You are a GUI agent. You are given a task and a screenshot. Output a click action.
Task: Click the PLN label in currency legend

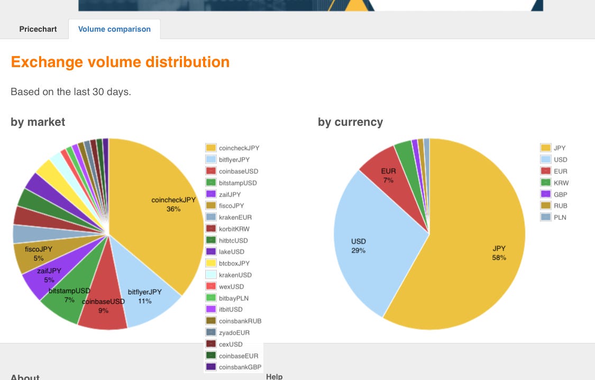(x=560, y=217)
